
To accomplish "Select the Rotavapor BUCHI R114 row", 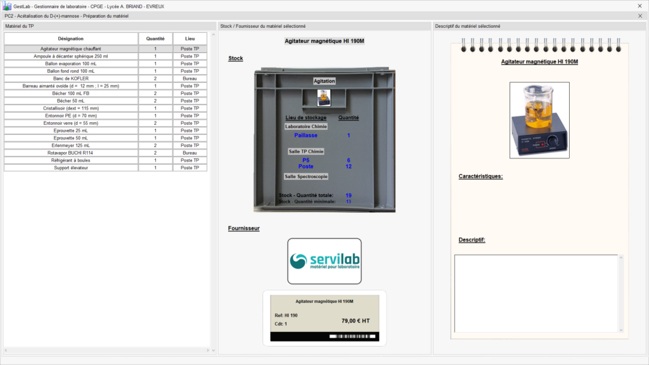I will 71,153.
